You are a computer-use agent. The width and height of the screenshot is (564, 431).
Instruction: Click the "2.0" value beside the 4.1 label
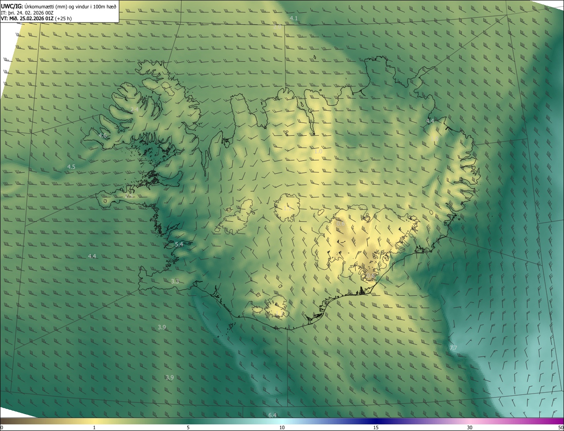click(277, 27)
